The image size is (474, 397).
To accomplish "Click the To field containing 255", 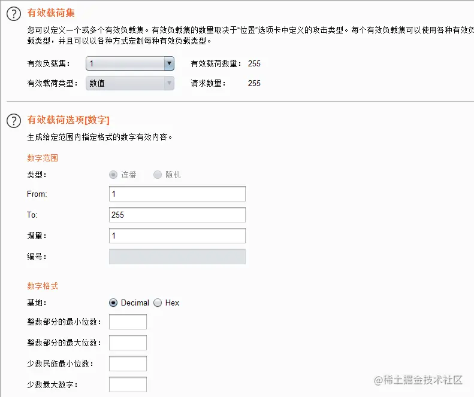I will [x=177, y=215].
